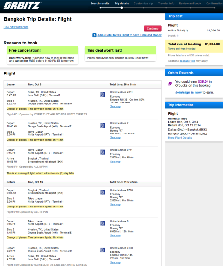Click the red Continue button
The height and width of the screenshot is (266, 223).
tap(152, 29)
